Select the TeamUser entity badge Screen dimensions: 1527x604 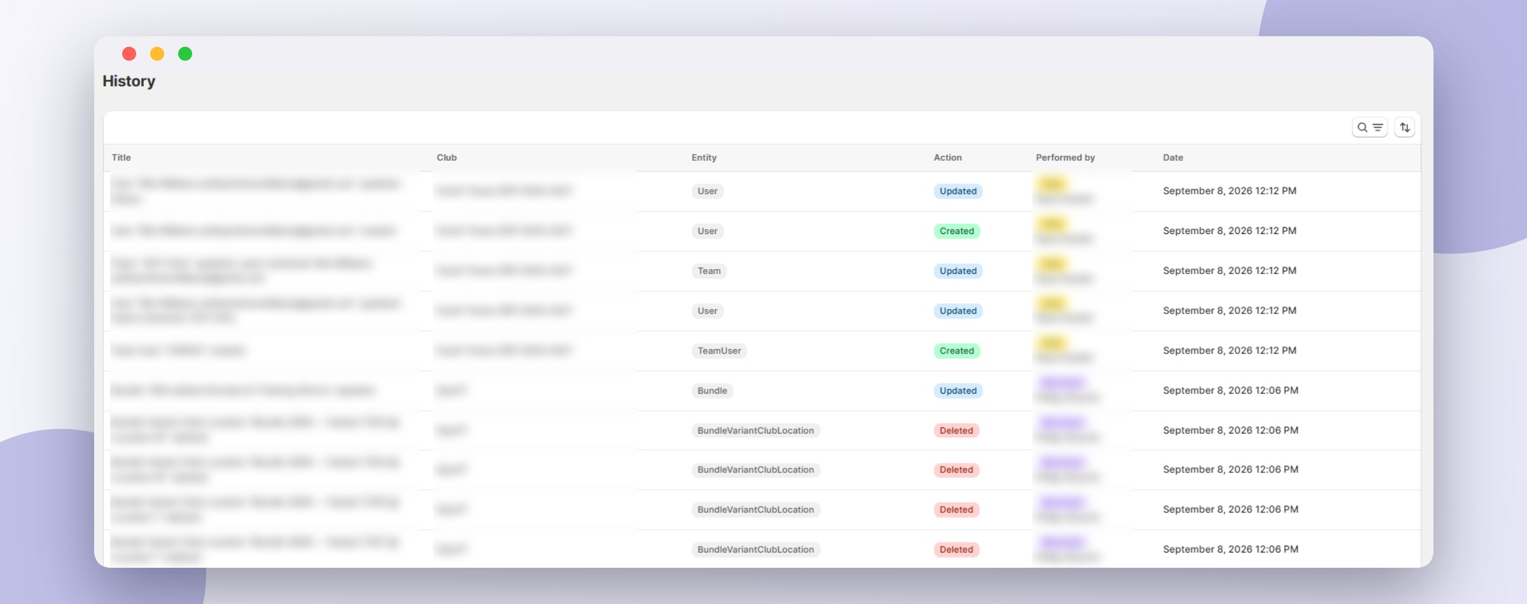point(720,351)
